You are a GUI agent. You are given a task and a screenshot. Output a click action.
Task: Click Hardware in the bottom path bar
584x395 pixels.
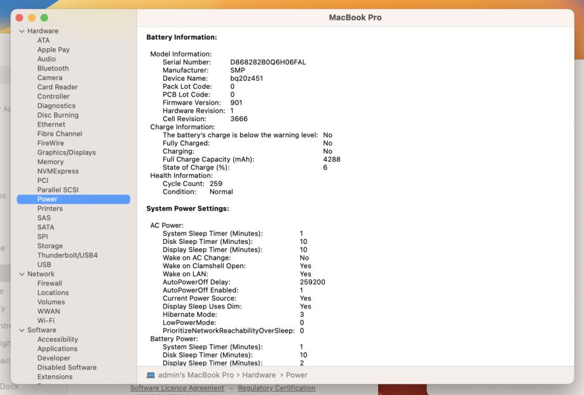point(259,375)
